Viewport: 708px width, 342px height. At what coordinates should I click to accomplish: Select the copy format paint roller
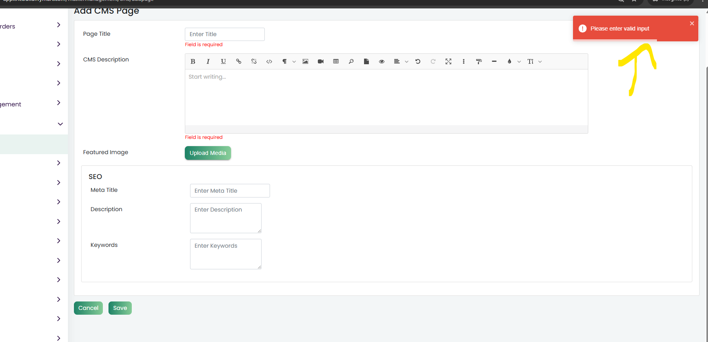click(479, 61)
